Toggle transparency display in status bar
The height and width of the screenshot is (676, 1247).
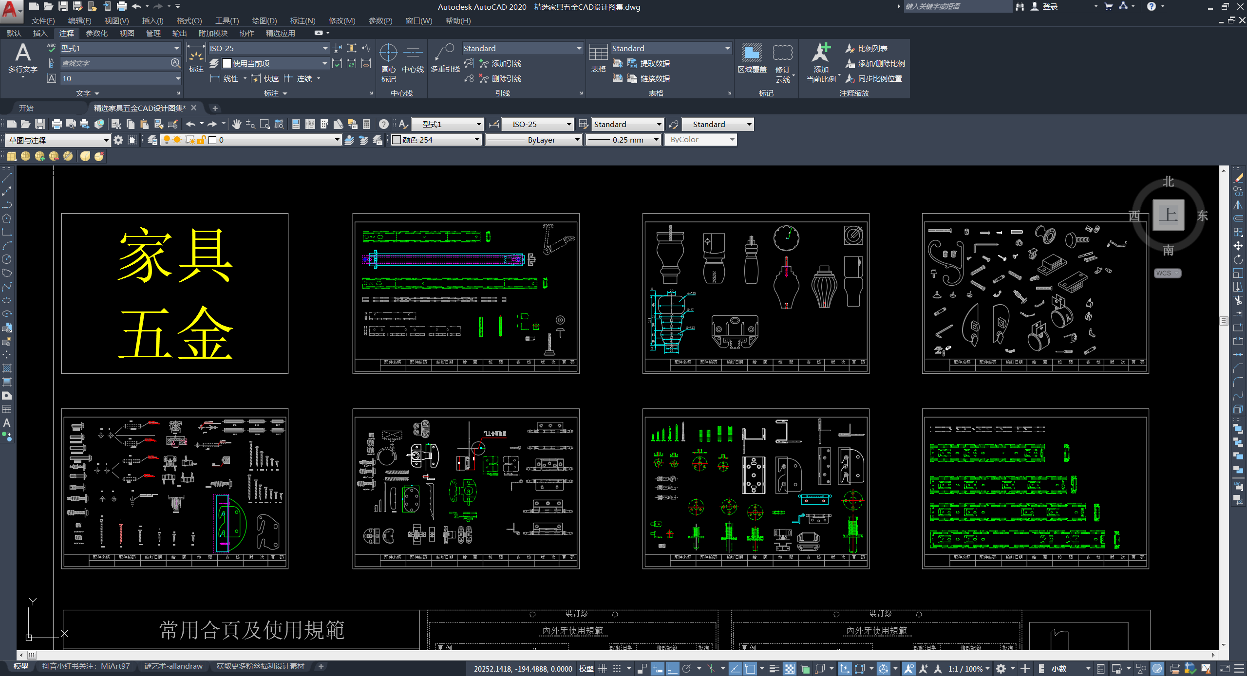[x=790, y=669]
